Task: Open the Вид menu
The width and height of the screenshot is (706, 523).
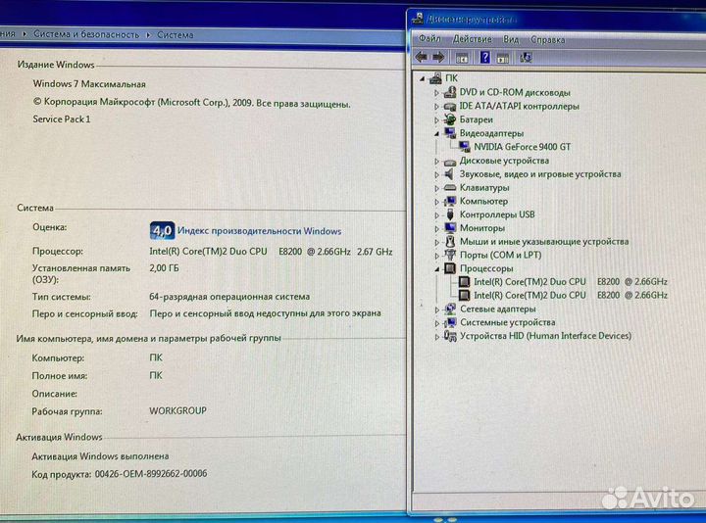Action: tap(511, 39)
